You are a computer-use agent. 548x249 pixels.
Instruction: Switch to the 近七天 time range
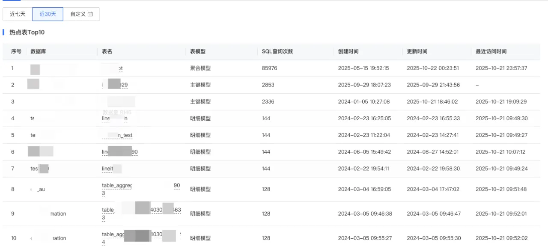coord(18,14)
